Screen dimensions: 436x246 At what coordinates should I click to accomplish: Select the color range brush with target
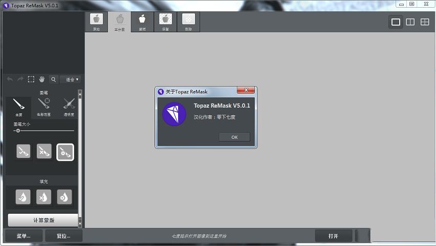[43, 108]
